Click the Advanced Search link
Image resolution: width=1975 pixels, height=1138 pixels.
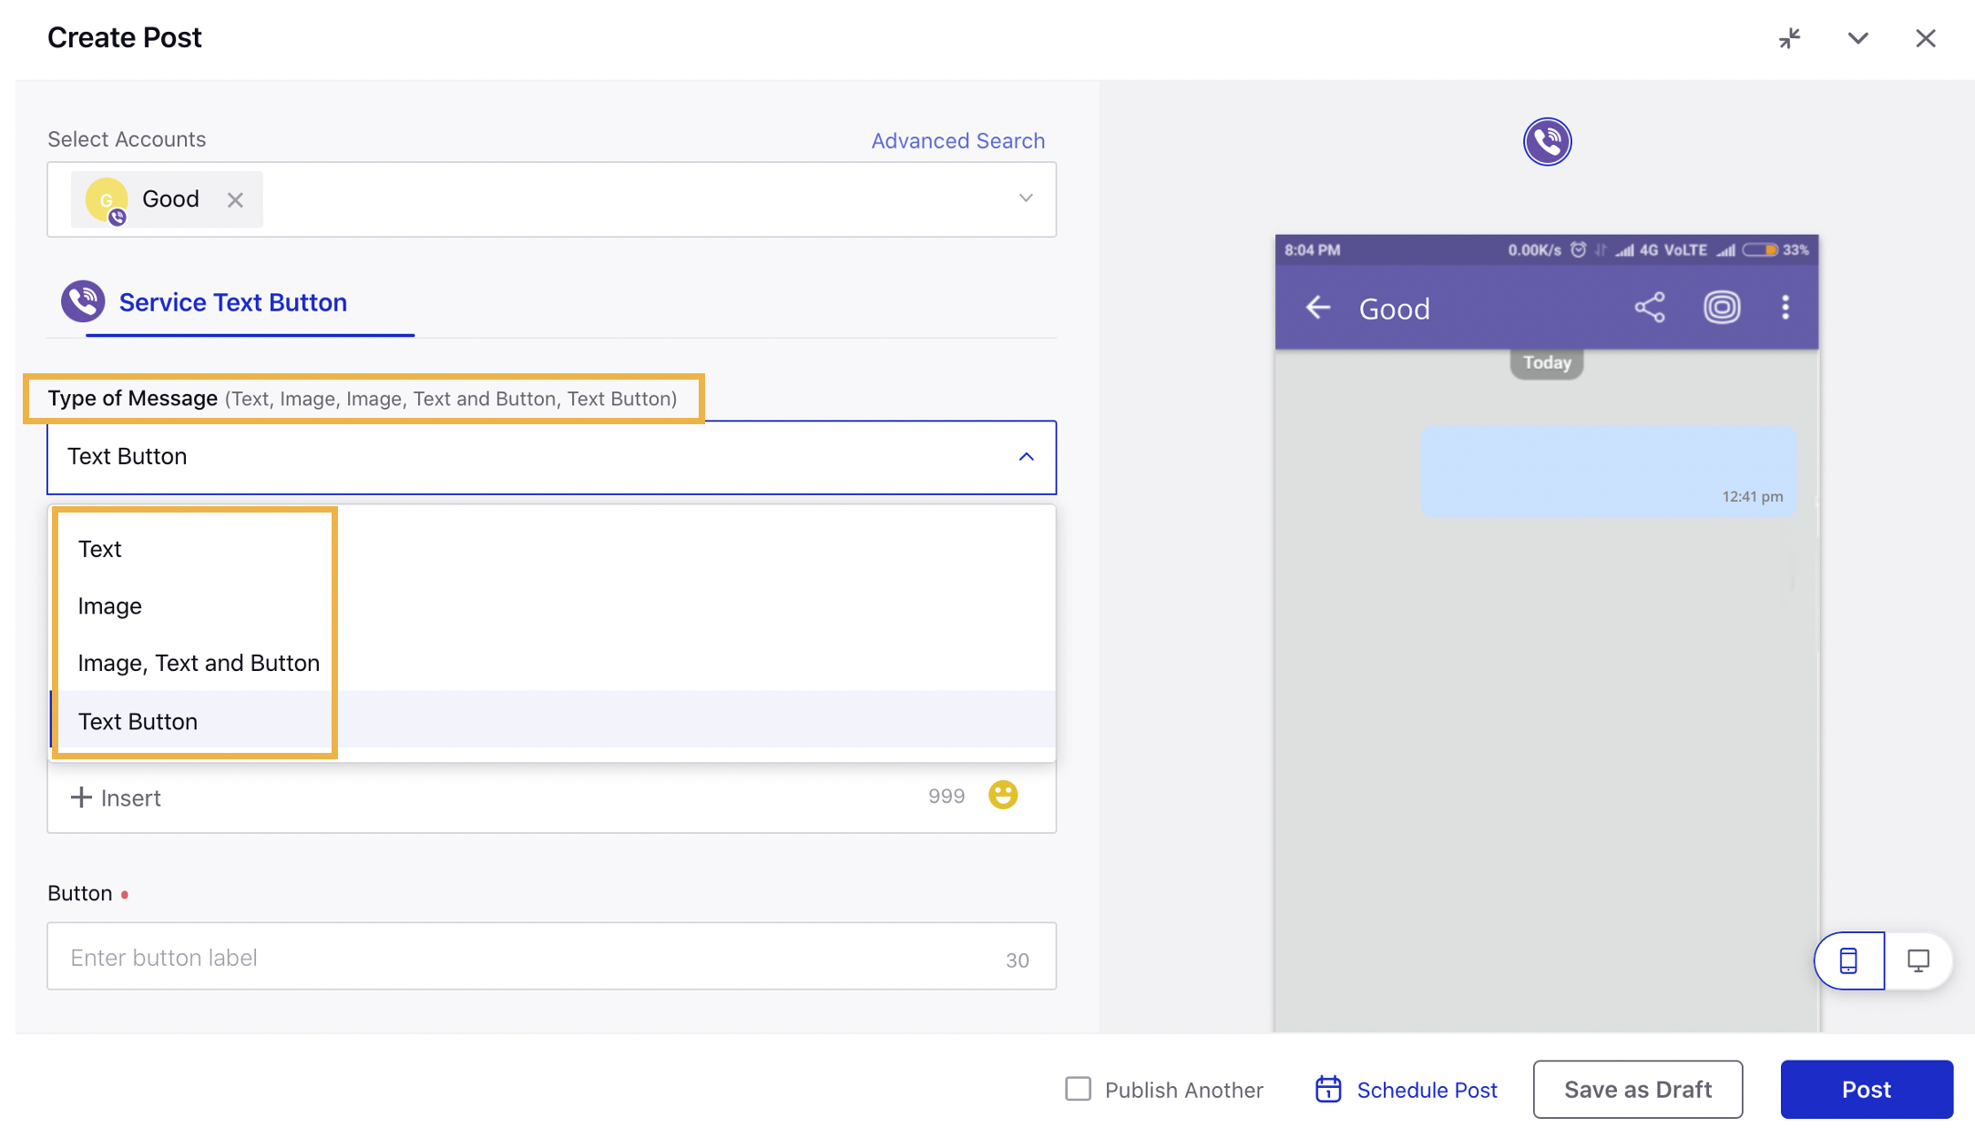pyautogui.click(x=957, y=139)
